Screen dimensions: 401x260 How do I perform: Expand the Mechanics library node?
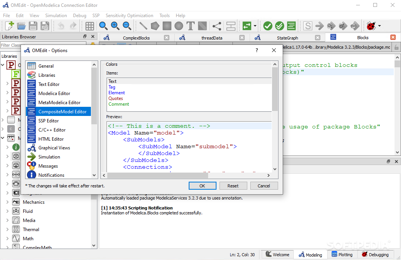point(7,202)
